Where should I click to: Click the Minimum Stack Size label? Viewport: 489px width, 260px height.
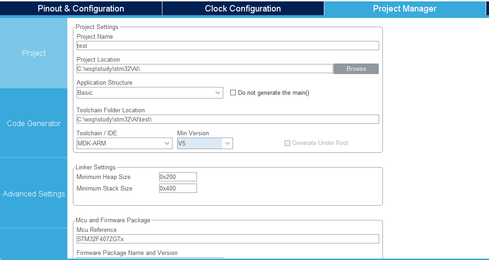[x=104, y=189]
